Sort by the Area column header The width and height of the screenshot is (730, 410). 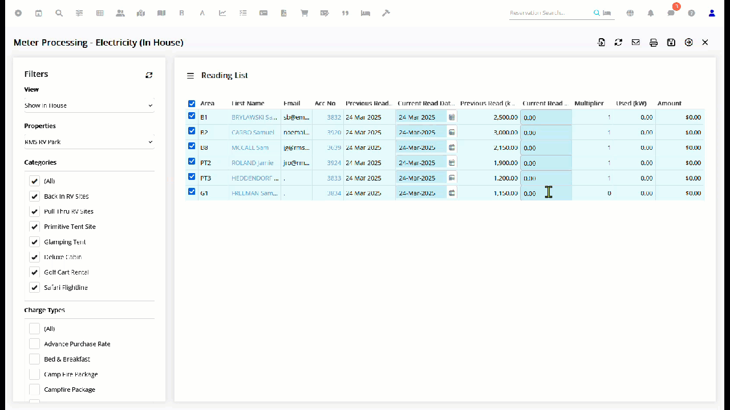(207, 104)
